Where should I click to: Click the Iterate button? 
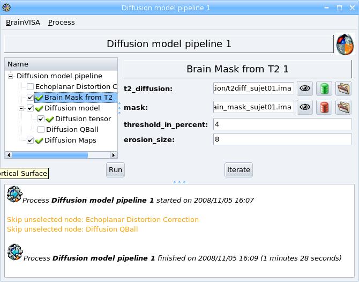(x=238, y=170)
